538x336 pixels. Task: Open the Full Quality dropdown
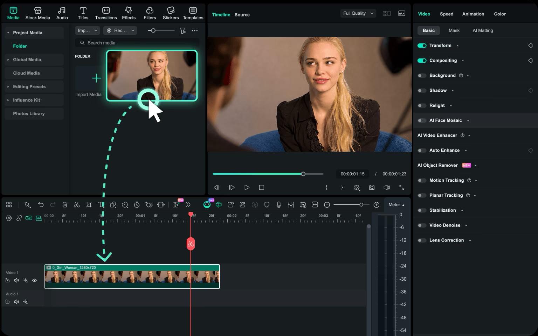pyautogui.click(x=358, y=13)
